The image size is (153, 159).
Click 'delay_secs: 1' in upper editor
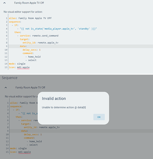32,50
